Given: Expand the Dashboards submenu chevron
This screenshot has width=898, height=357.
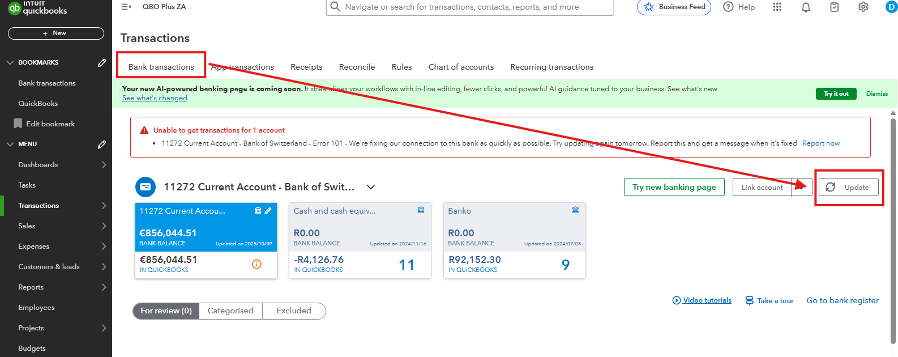Looking at the screenshot, I should point(104,164).
